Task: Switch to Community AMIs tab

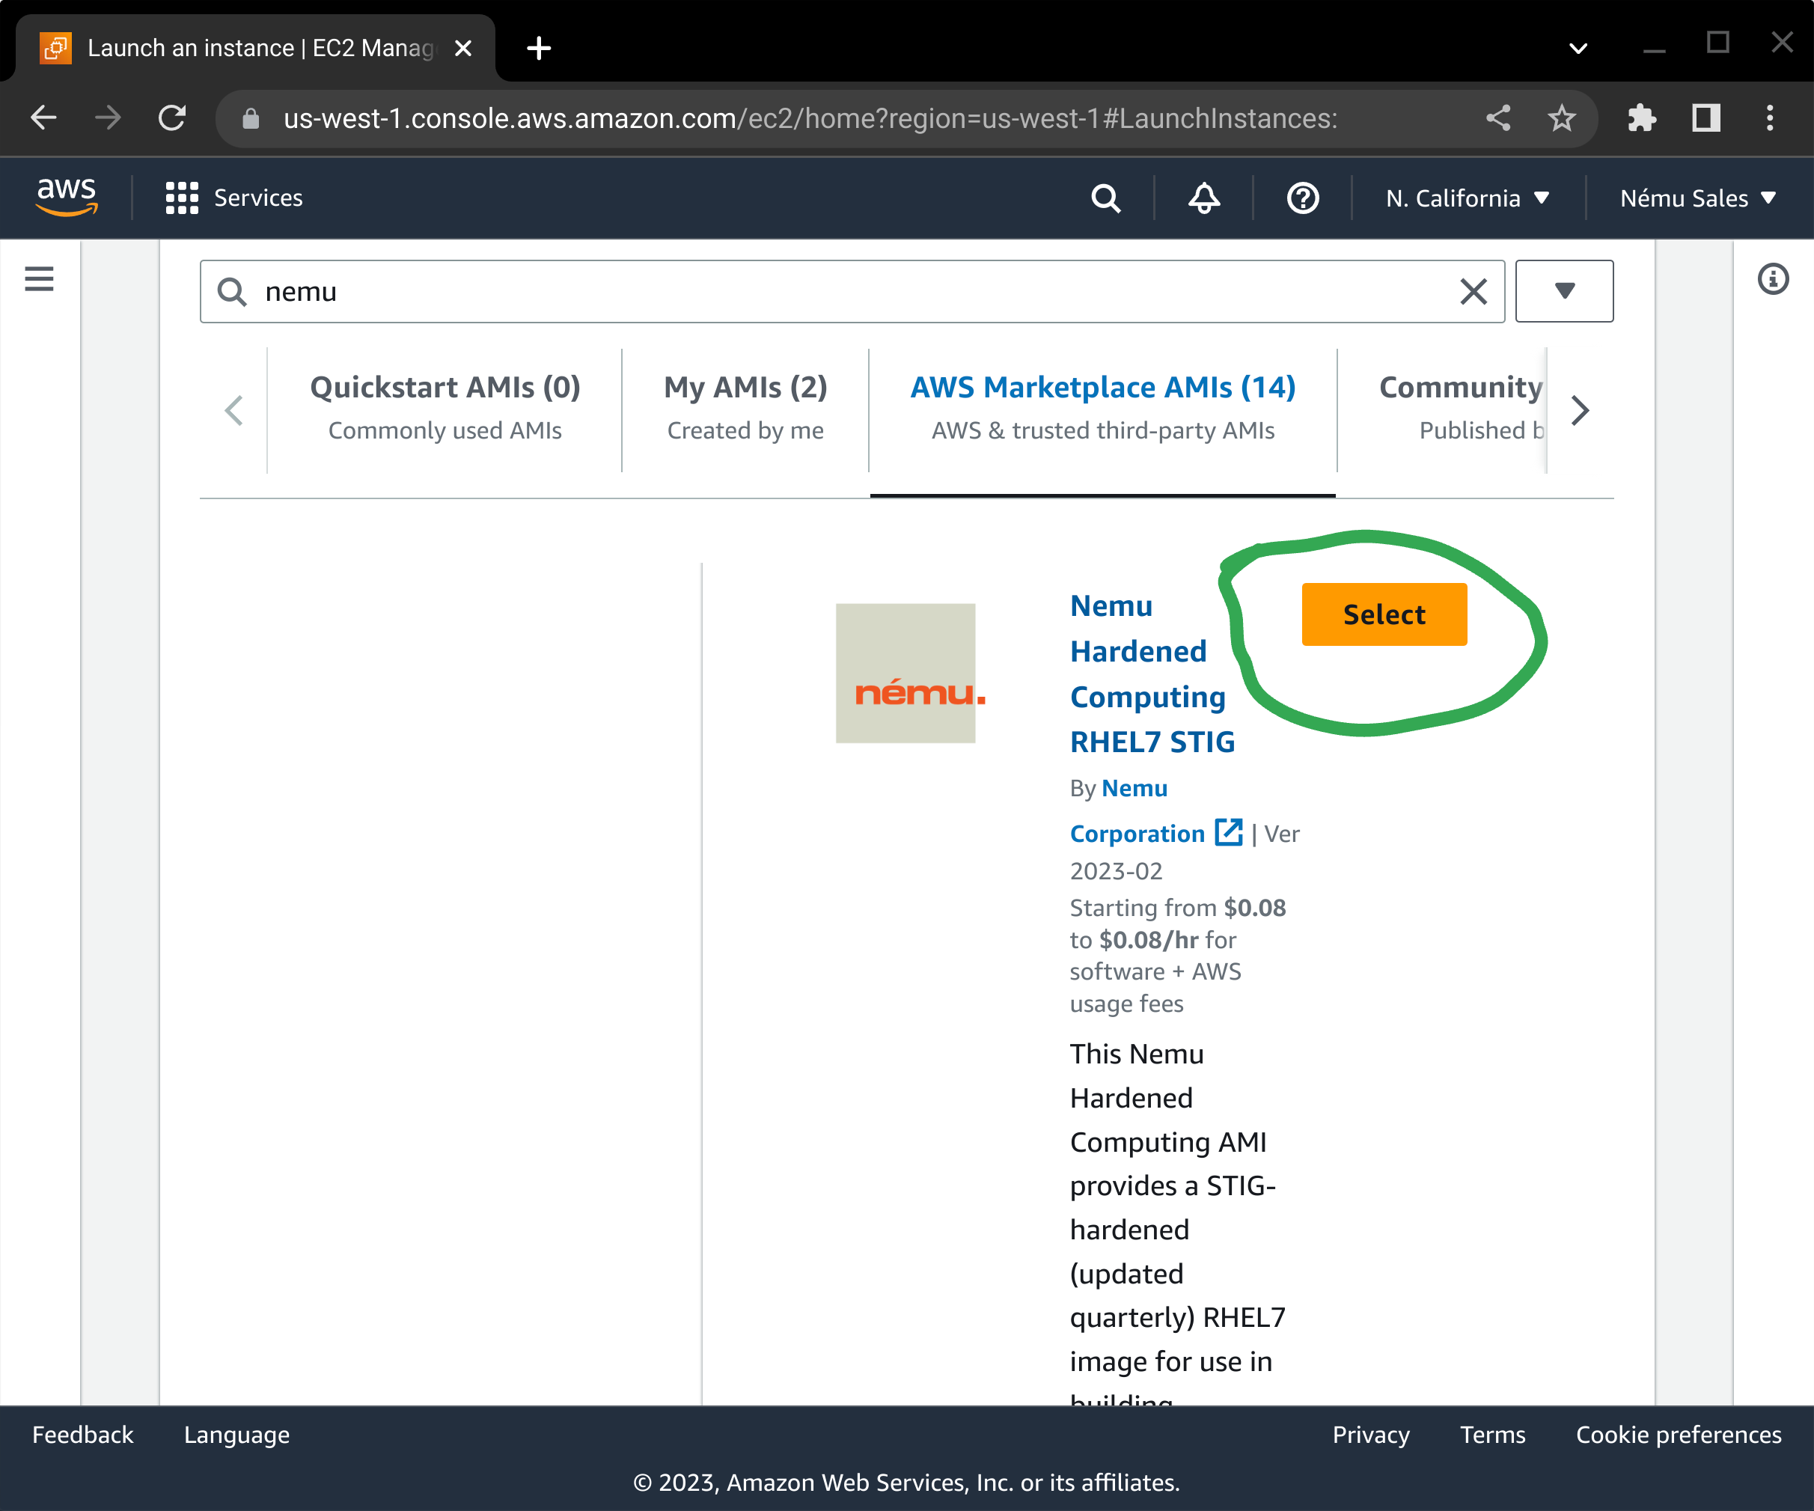Action: (1460, 408)
